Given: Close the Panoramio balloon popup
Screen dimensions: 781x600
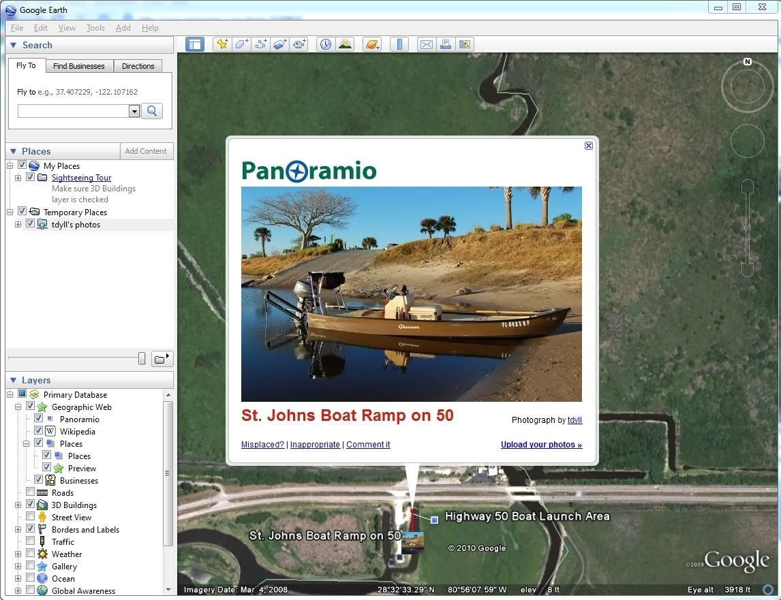Looking at the screenshot, I should coord(589,145).
